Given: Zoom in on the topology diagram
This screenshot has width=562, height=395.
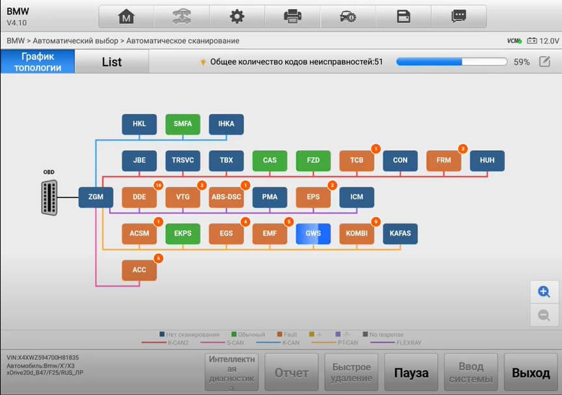Looking at the screenshot, I should click(544, 292).
